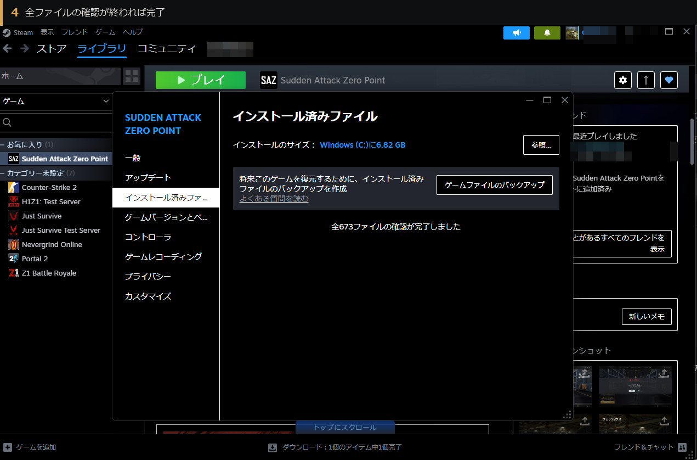Viewport: 697px width, 460px height.
Task: Open the friends and chat icon
Action: click(682, 447)
